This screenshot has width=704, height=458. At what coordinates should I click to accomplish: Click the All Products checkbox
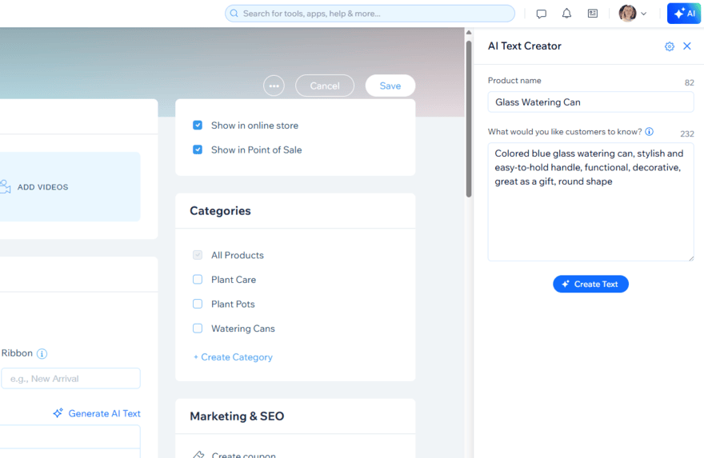pos(198,255)
